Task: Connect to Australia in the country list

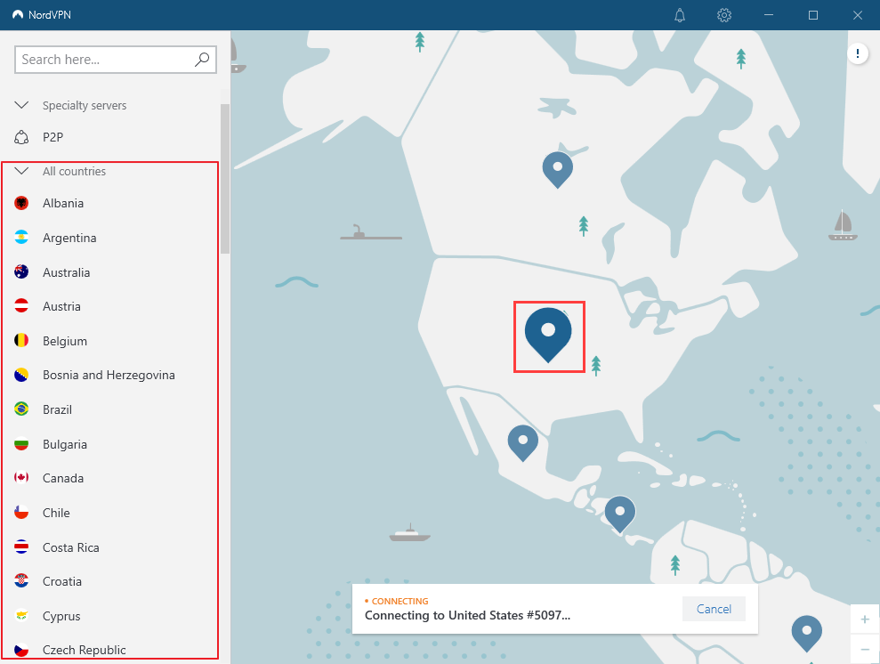Action: (x=66, y=272)
